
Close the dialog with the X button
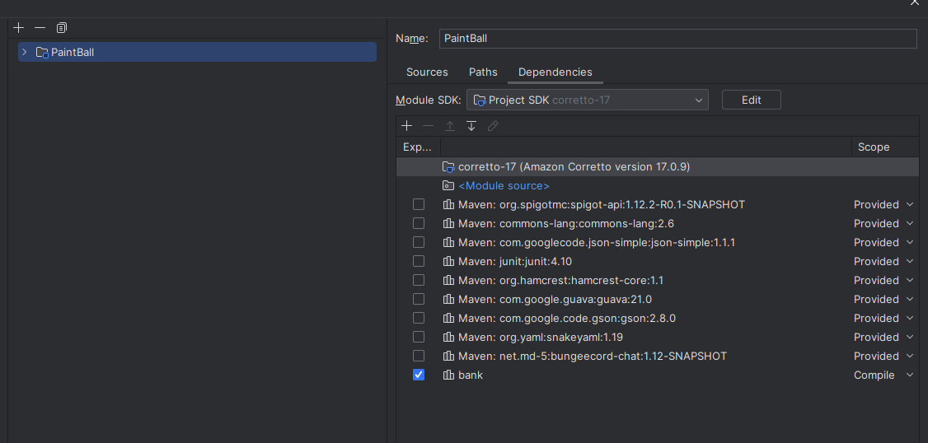tap(914, 2)
